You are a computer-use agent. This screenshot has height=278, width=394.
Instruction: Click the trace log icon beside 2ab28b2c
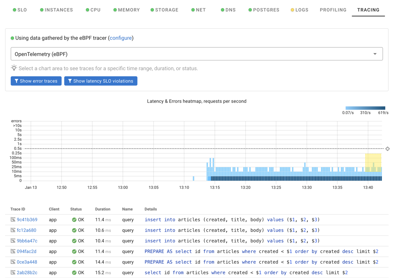(x=13, y=273)
